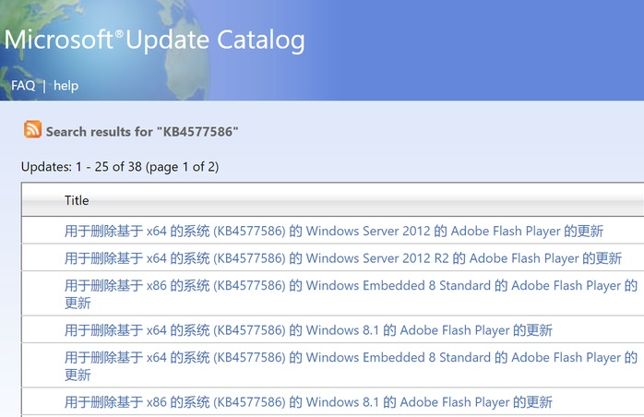Open the Windows Server 2012 R2 update
The image size is (644, 417).
click(x=342, y=258)
